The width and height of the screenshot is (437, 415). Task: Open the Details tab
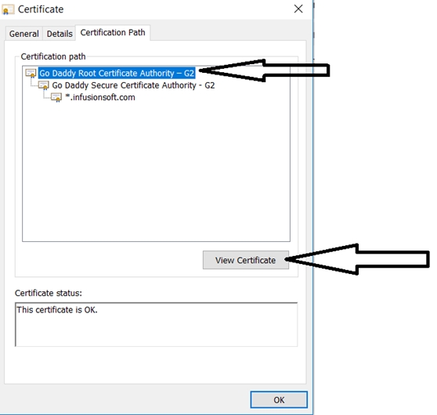pos(60,34)
